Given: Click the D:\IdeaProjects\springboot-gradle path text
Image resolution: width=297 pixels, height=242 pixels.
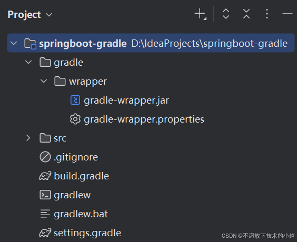Looking at the screenshot, I should coord(210,44).
